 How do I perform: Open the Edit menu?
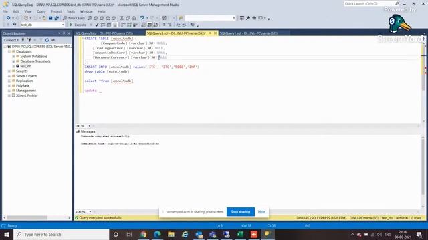(x=16, y=11)
